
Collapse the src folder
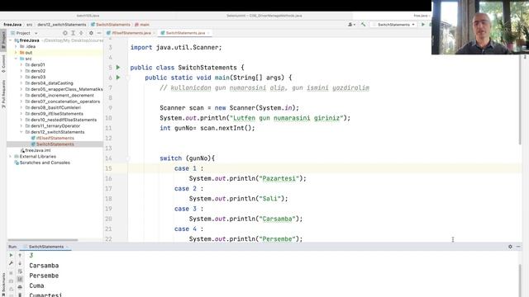16,59
